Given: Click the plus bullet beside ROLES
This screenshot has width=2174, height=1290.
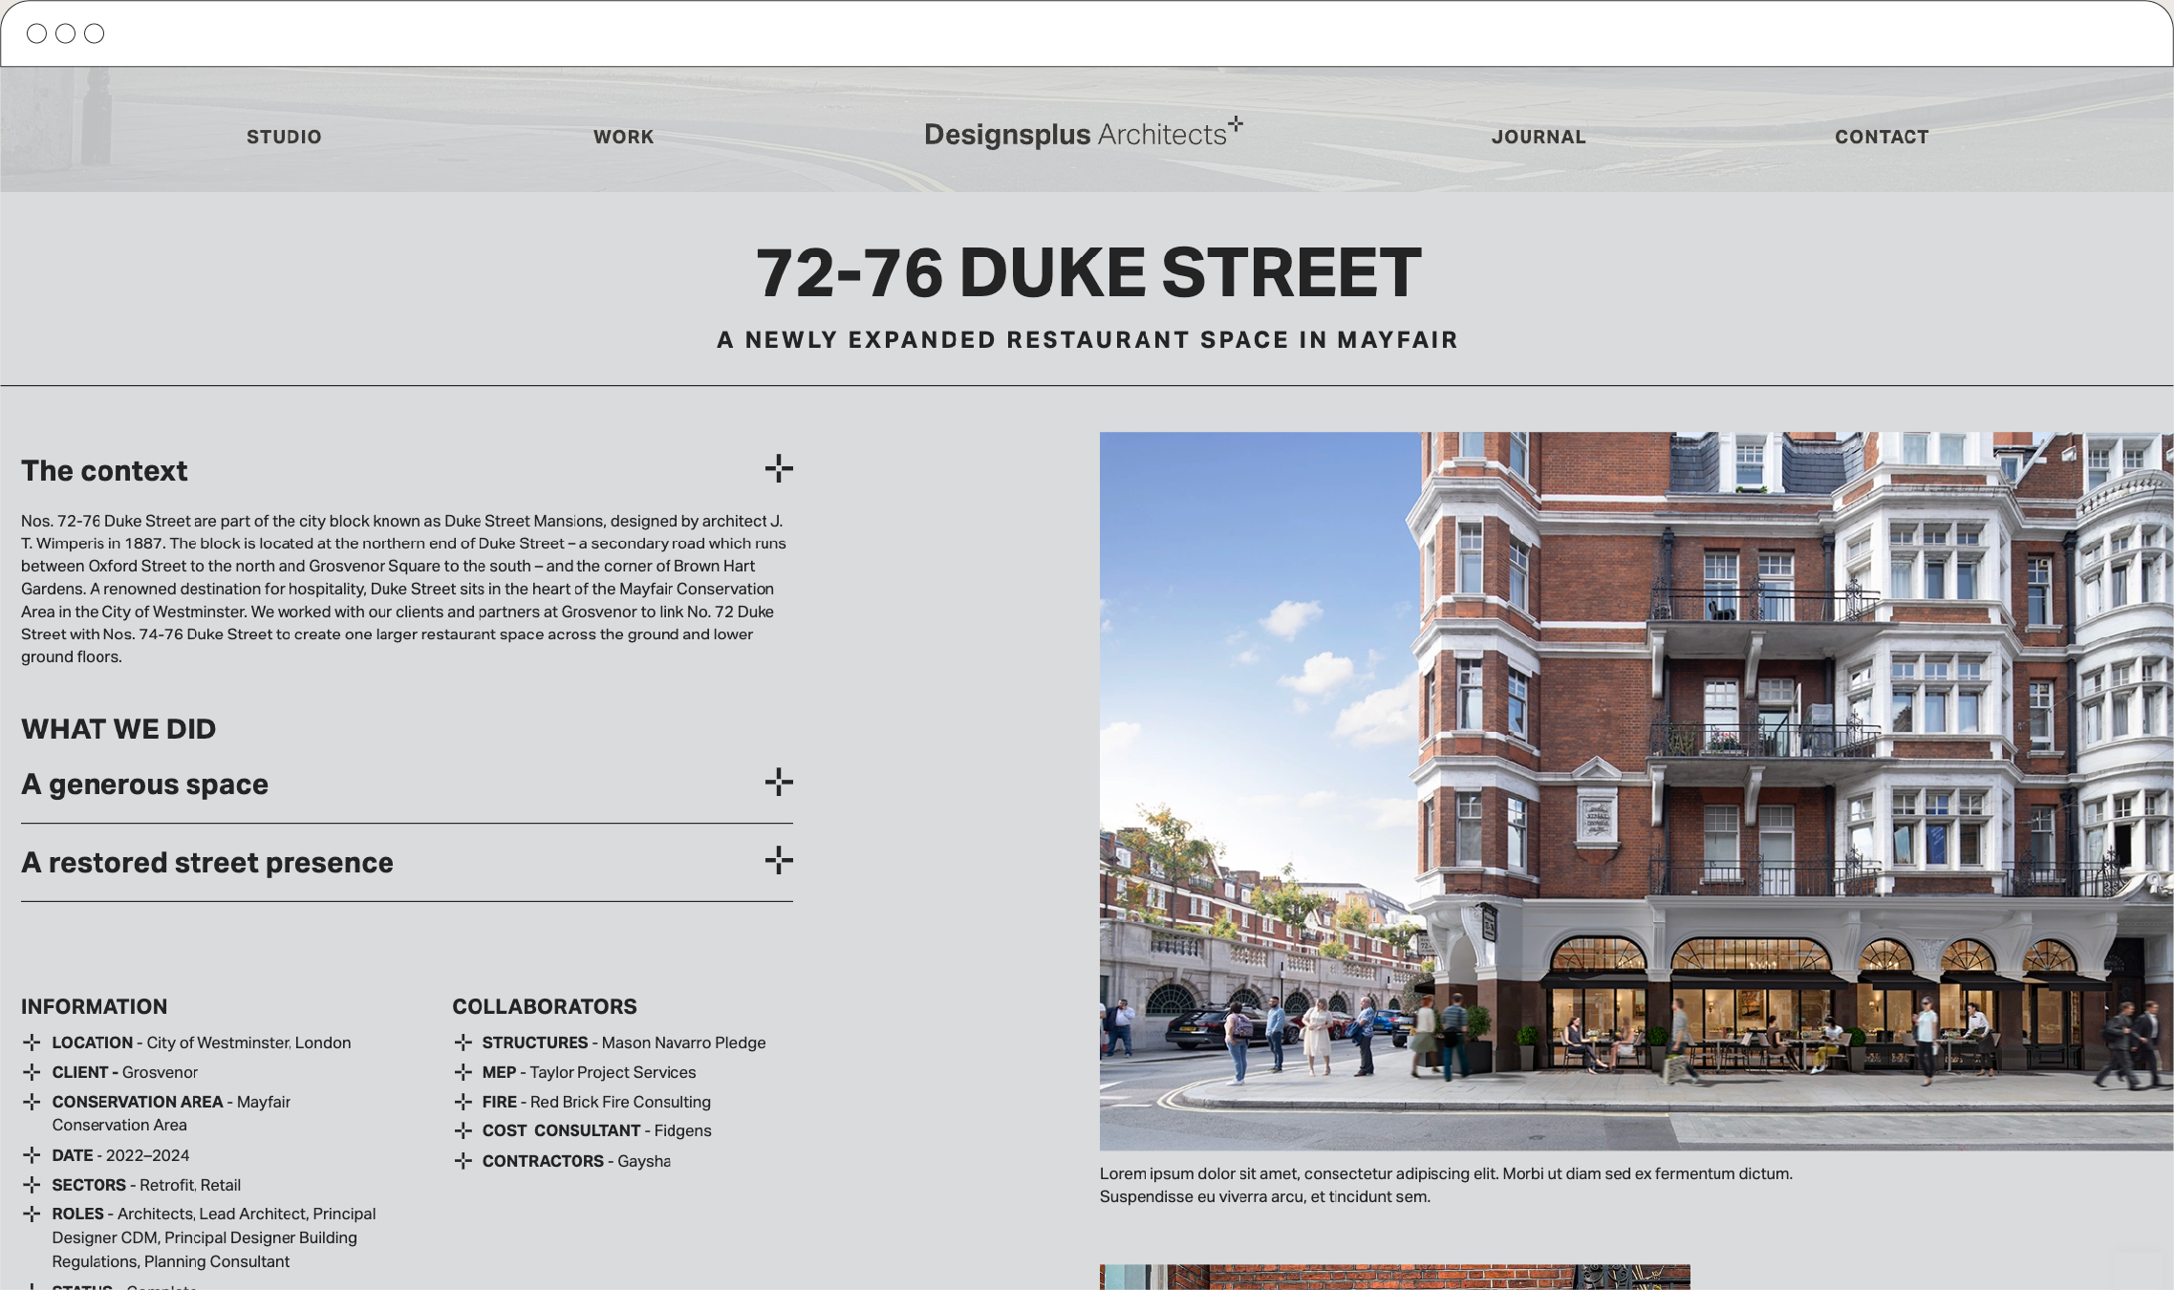Looking at the screenshot, I should [32, 1214].
